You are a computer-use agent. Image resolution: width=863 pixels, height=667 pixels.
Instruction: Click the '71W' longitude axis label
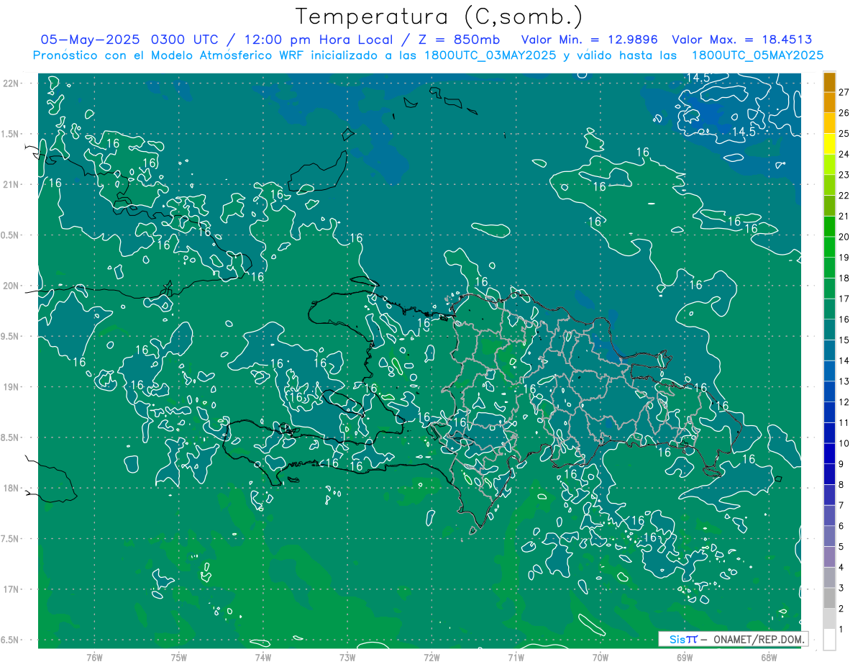(x=516, y=657)
